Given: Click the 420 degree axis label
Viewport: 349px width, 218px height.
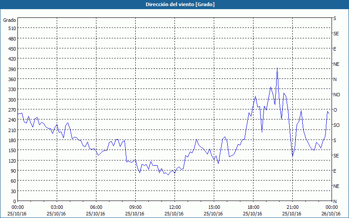Looking at the screenshot, I should (12, 59).
